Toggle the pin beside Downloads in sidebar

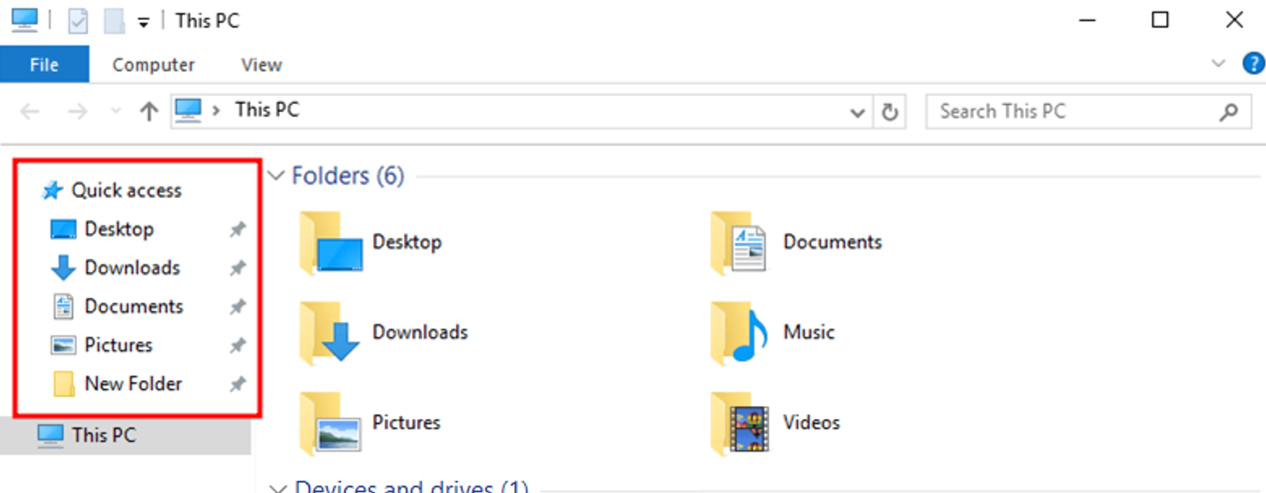coord(238,268)
